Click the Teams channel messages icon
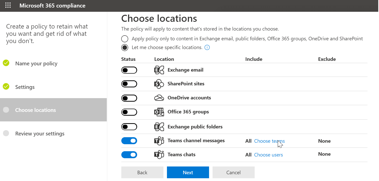 [x=159, y=141]
